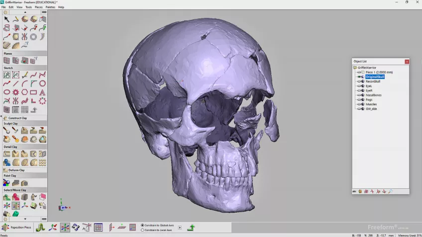Show the ReconSkull object via eye icon

coord(359,81)
